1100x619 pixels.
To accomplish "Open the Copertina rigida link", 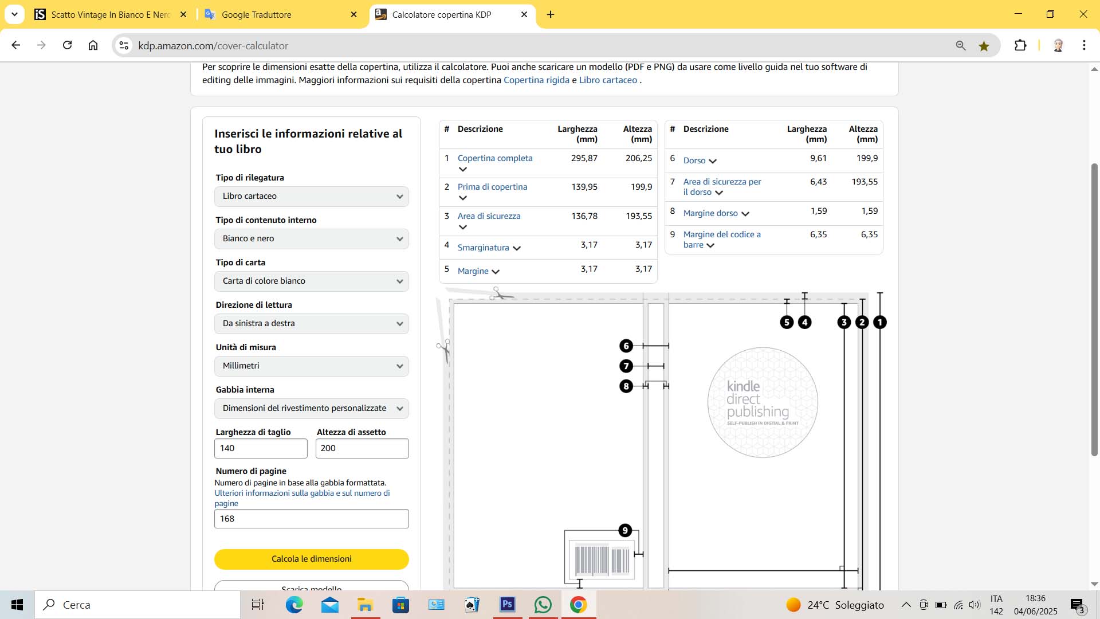I will click(x=536, y=80).
